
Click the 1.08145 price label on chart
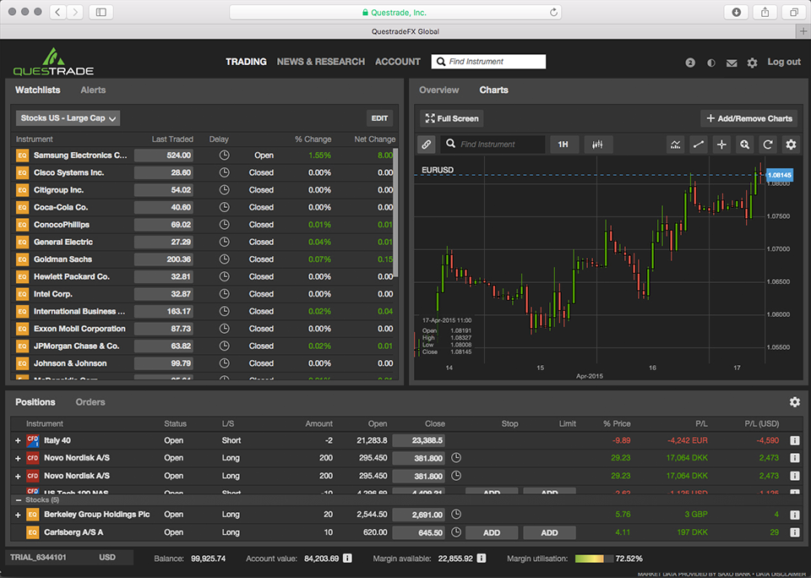tap(779, 176)
